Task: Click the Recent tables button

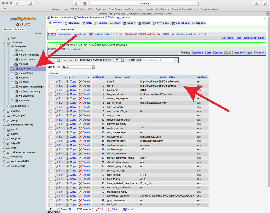Action: pyautogui.click(x=8, y=30)
